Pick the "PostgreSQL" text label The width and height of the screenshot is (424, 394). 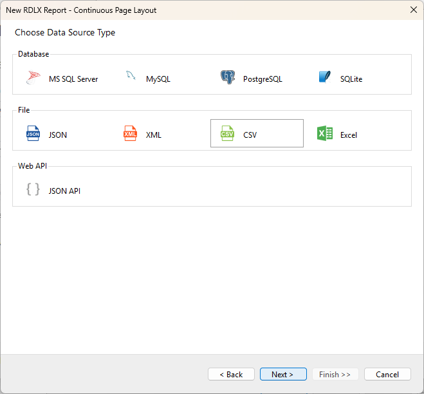click(x=263, y=79)
